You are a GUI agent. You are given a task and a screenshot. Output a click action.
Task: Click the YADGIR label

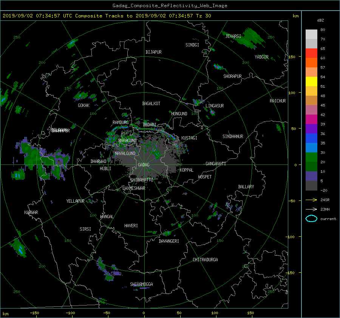click(261, 57)
